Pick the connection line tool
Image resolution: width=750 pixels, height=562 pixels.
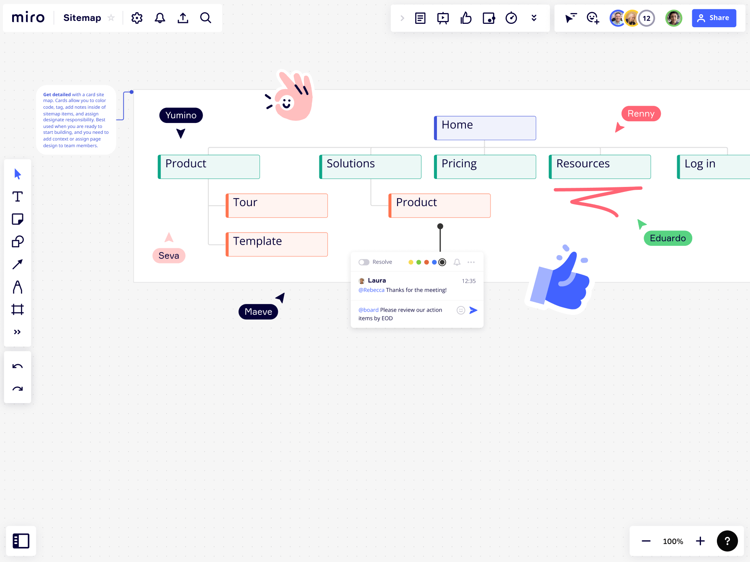click(x=17, y=264)
